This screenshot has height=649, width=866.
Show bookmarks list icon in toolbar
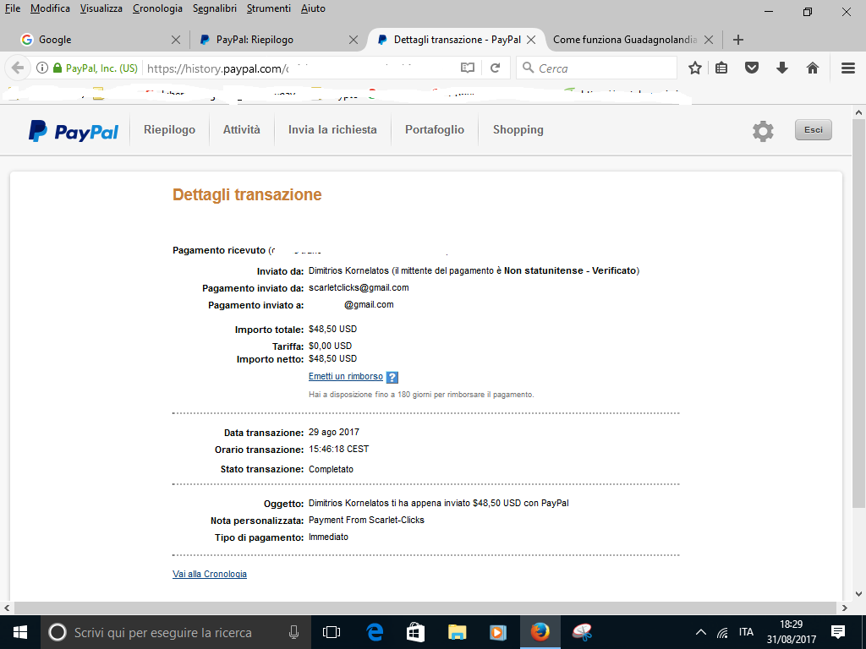(x=721, y=68)
